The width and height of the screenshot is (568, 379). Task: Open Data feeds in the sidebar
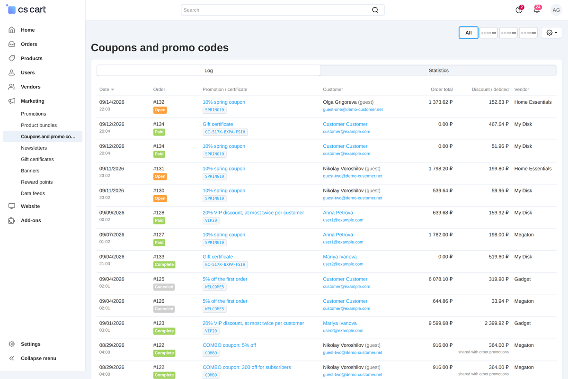point(33,193)
